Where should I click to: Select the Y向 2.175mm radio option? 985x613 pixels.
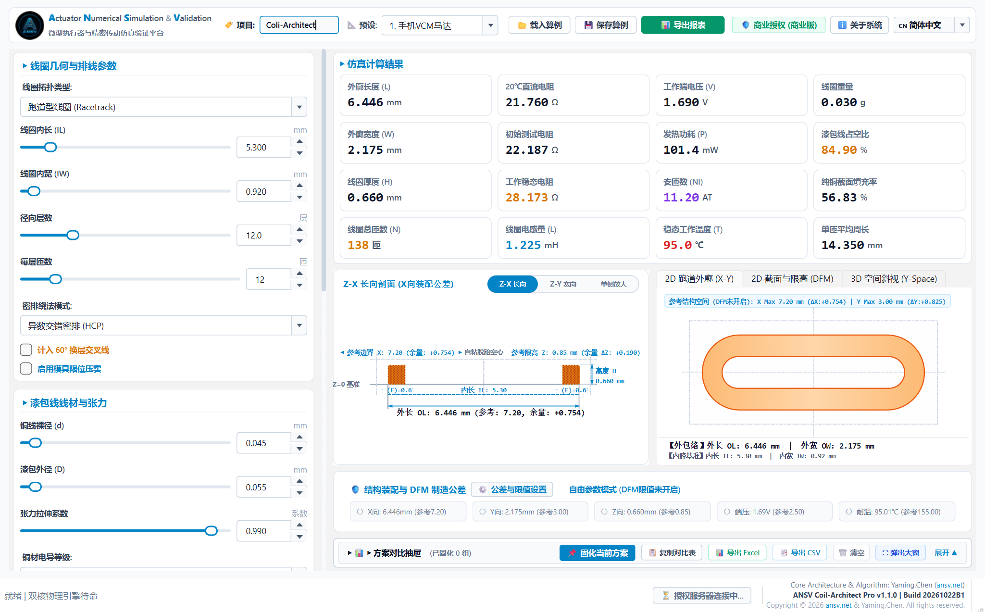[x=482, y=512]
